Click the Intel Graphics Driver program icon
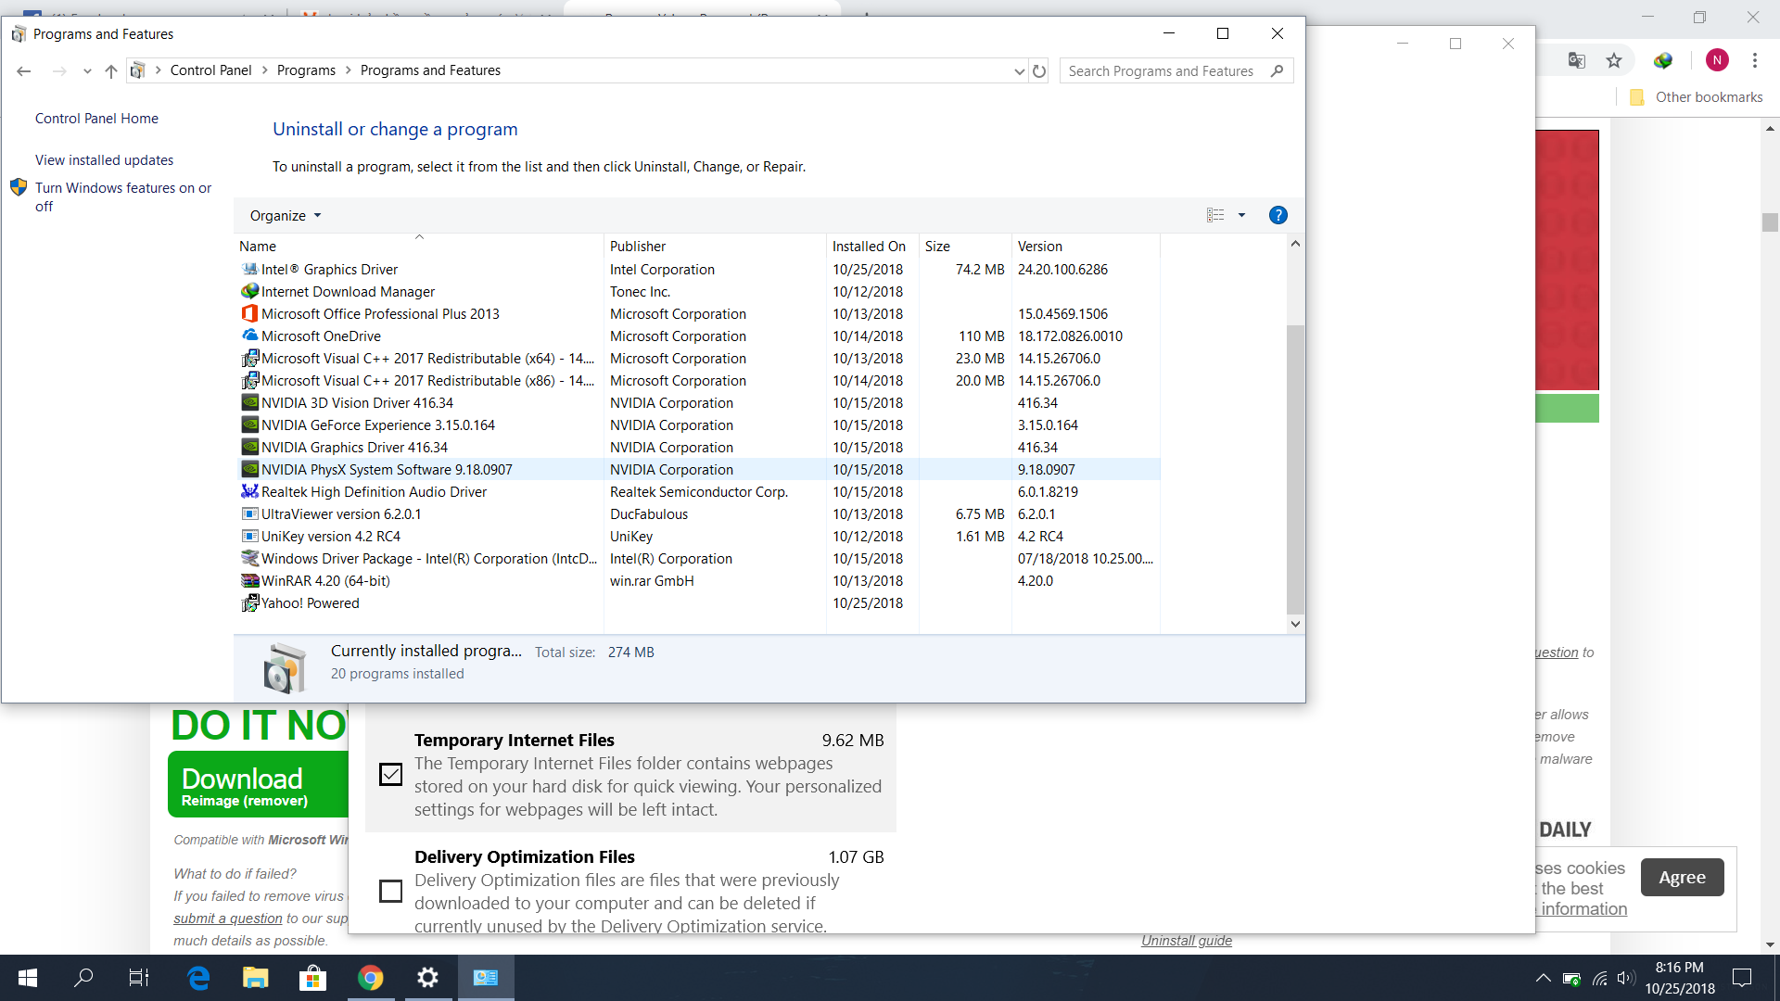Image resolution: width=1780 pixels, height=1001 pixels. 249,270
